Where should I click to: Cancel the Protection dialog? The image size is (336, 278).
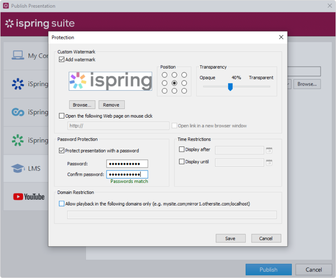pyautogui.click(x=266, y=238)
